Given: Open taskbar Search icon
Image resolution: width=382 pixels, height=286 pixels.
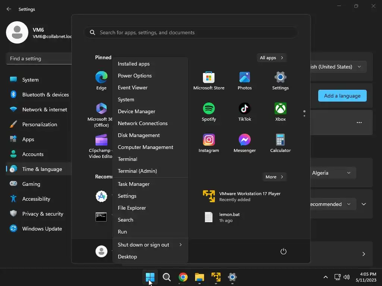Looking at the screenshot, I should tap(167, 277).
